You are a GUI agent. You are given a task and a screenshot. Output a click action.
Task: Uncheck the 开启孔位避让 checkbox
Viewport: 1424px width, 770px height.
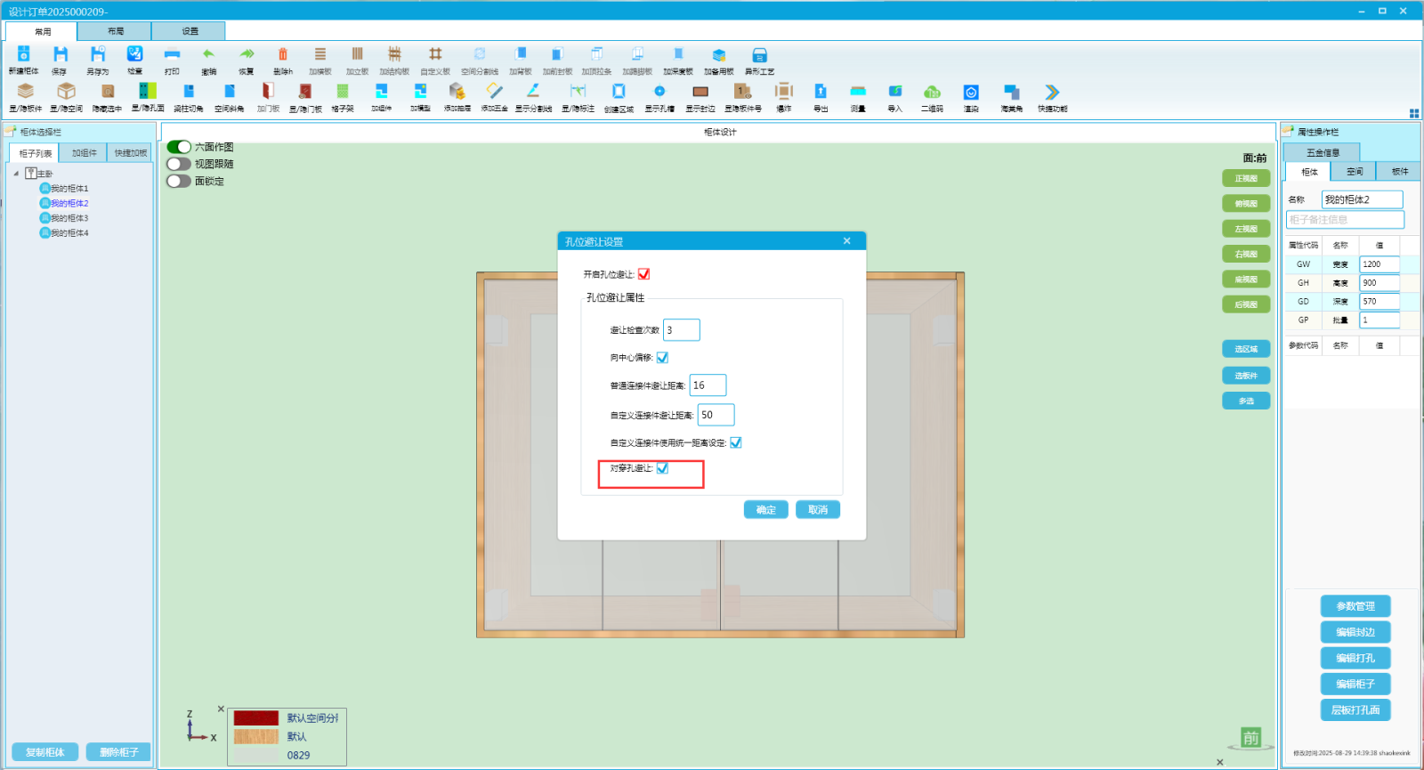[644, 274]
